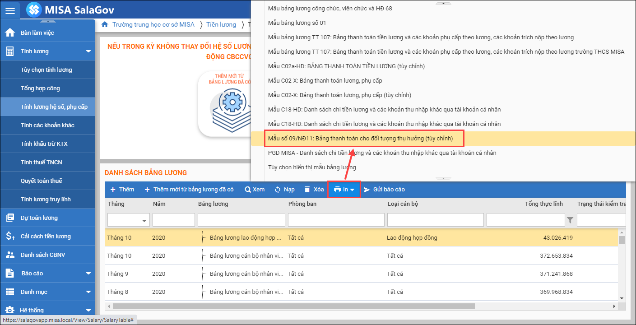The width and height of the screenshot is (636, 325).
Task: Expand the Báo cáo sidebar section
Action: tap(88, 274)
